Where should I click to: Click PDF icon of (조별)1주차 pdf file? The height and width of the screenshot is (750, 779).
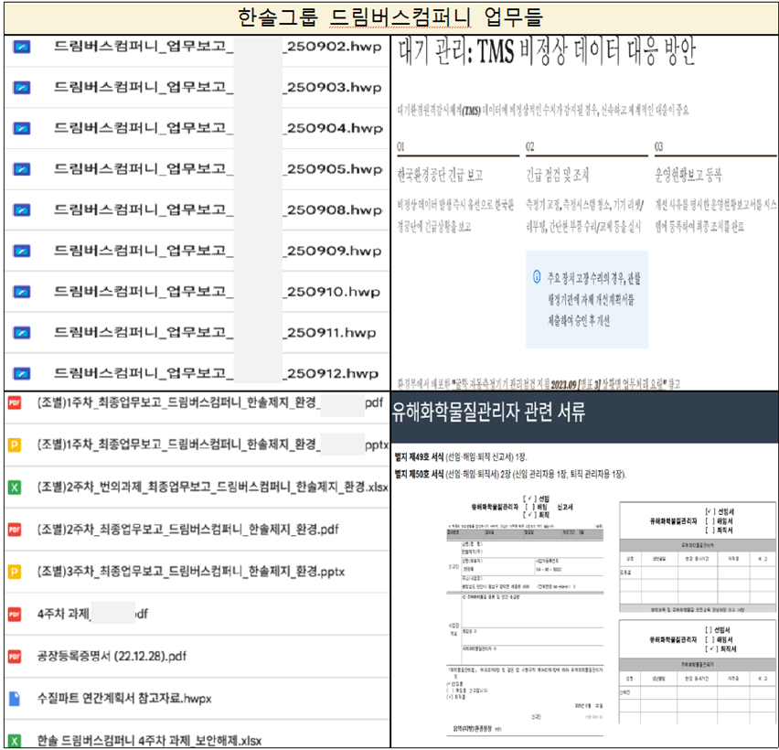tap(15, 402)
